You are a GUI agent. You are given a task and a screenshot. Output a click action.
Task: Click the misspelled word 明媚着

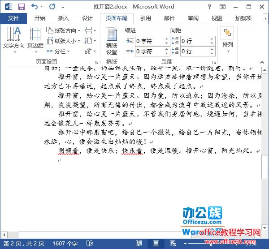click(x=69, y=150)
